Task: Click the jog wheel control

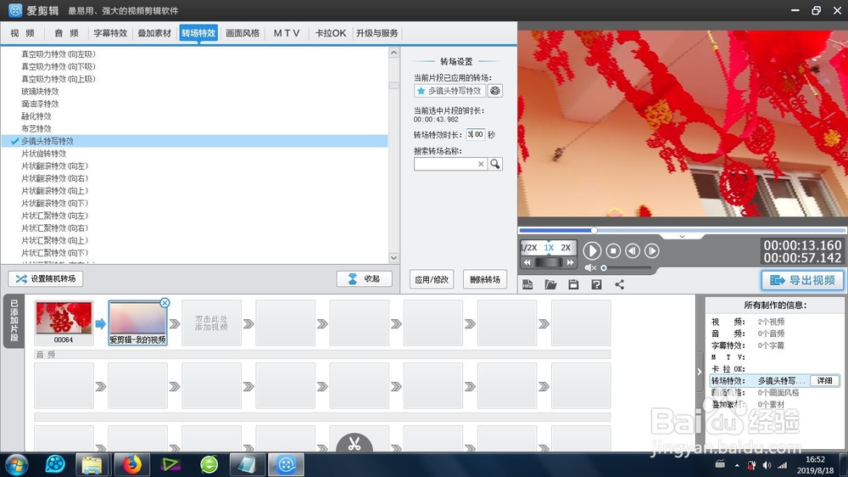Action: tap(549, 262)
